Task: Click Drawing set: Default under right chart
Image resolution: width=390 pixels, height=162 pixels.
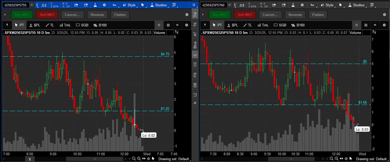Action: click(x=370, y=159)
